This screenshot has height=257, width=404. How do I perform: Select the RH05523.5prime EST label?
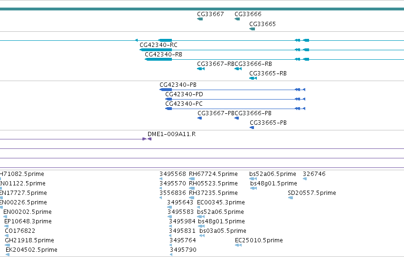point(213,184)
